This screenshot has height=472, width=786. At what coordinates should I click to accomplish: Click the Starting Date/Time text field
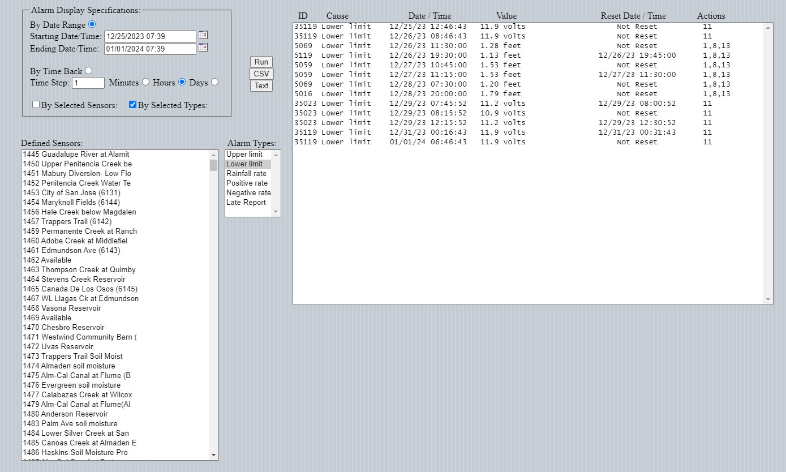pyautogui.click(x=150, y=36)
